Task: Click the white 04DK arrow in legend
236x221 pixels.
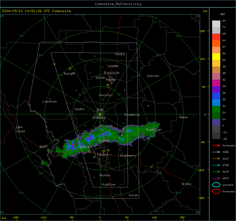Action: pyautogui.click(x=216, y=152)
